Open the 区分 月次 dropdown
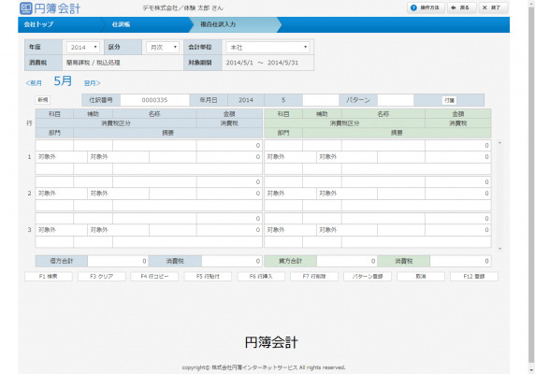Screen dimensions: 535x374 pos(163,47)
